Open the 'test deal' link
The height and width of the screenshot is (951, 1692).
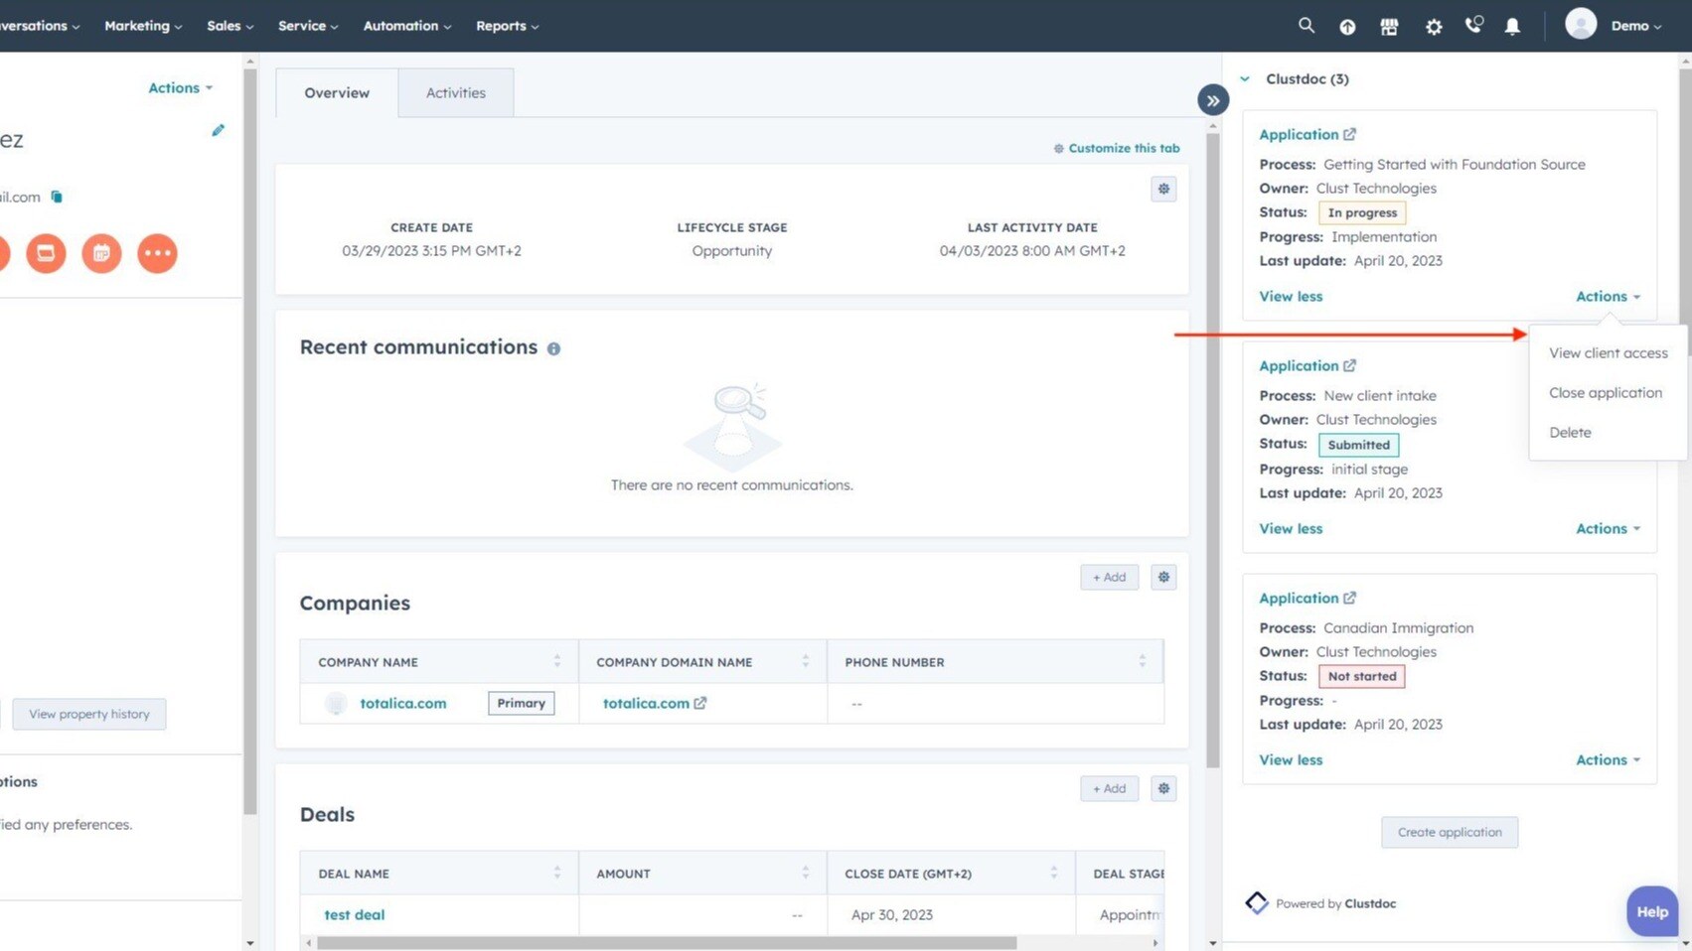coord(354,914)
